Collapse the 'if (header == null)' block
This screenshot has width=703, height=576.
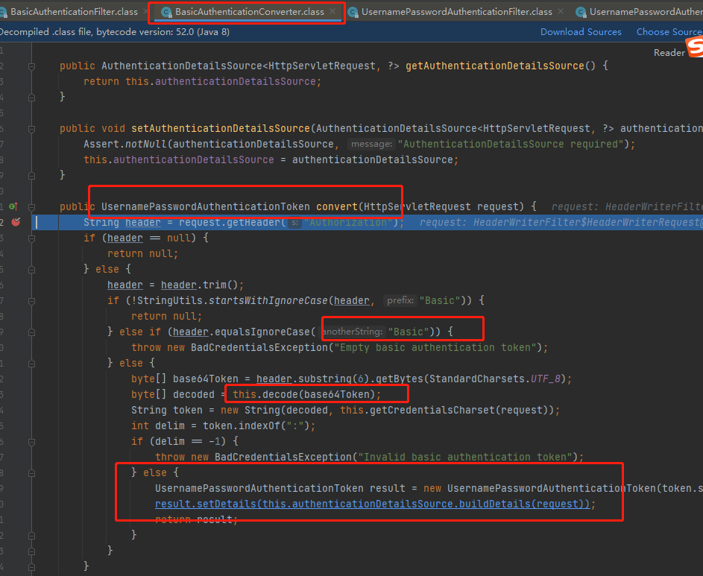pos(31,238)
